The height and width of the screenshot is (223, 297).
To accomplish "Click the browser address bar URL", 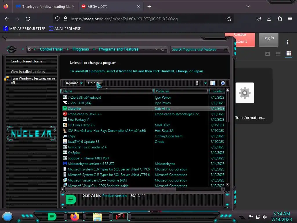I will click(x=124, y=19).
